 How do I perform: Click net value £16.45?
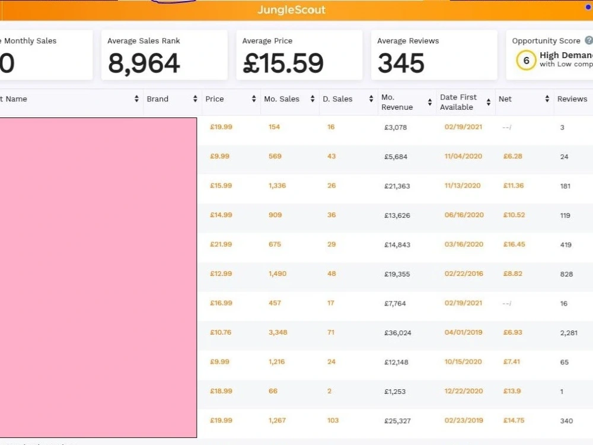click(514, 244)
